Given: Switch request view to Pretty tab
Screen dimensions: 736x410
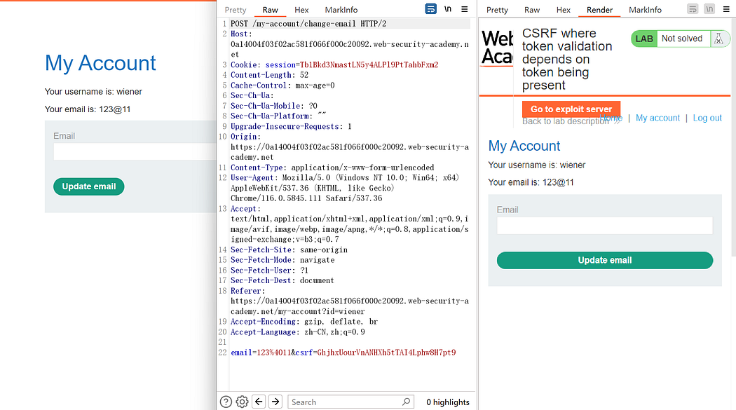Looking at the screenshot, I should (236, 10).
